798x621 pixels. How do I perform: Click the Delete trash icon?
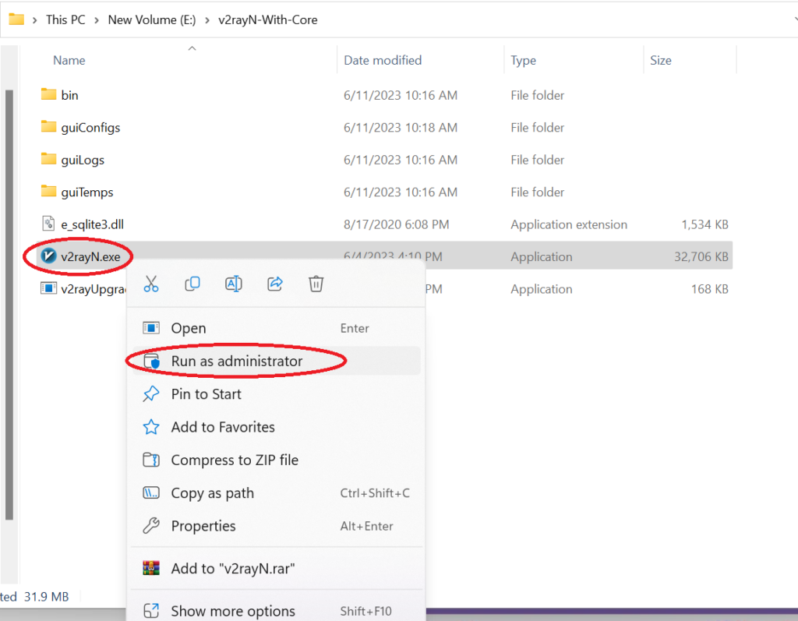pyautogui.click(x=316, y=284)
